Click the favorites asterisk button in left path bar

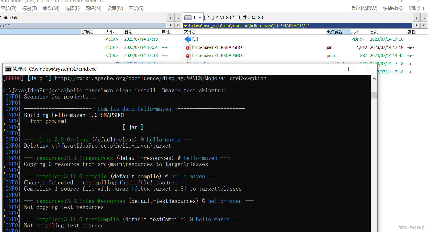170,25
